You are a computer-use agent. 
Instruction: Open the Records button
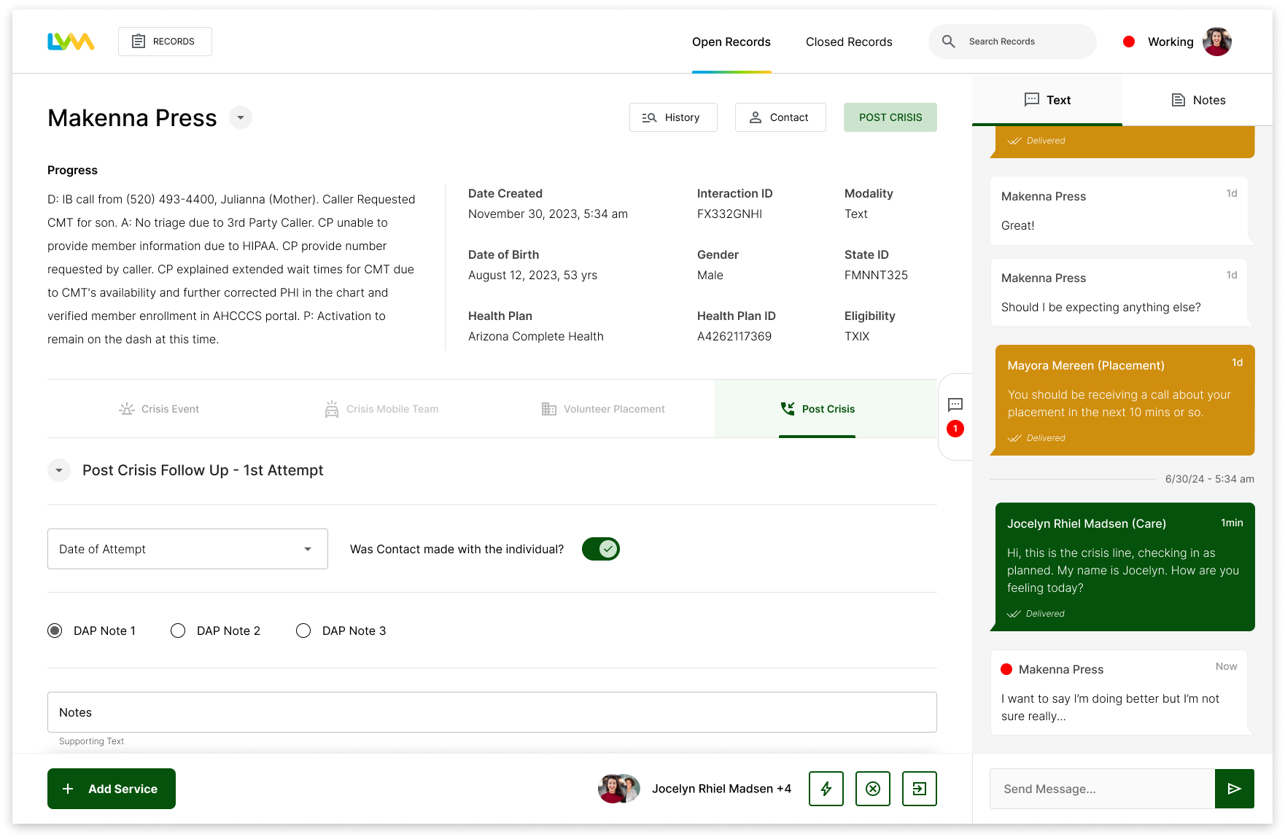(165, 42)
